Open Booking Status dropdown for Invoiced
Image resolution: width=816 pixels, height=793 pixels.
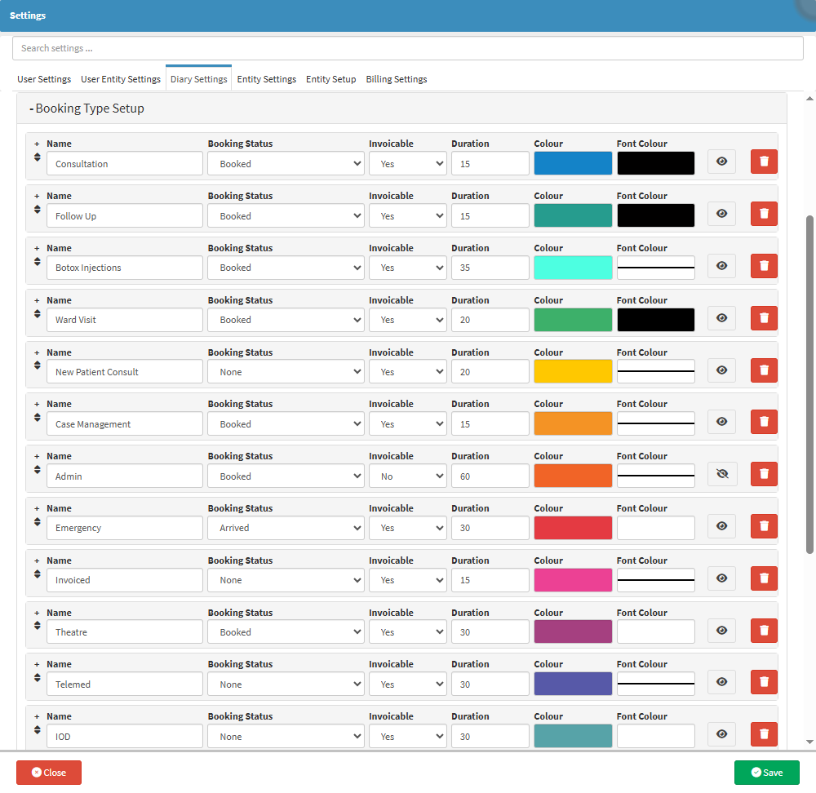[286, 580]
